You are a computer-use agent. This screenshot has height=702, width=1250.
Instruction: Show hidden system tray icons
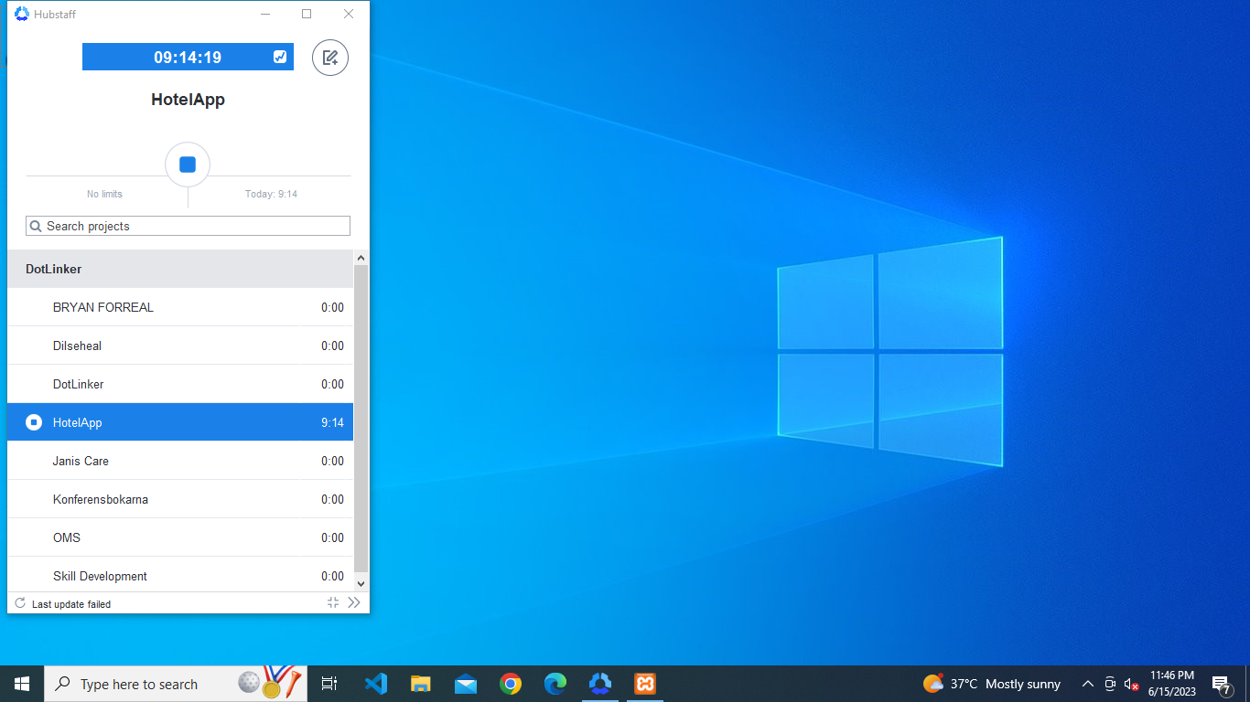tap(1088, 684)
